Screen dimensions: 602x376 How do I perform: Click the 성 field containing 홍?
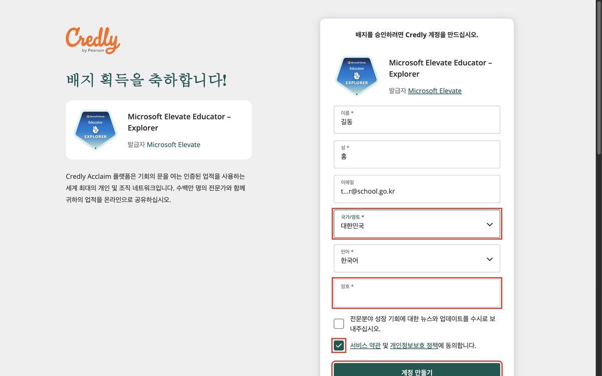click(417, 154)
